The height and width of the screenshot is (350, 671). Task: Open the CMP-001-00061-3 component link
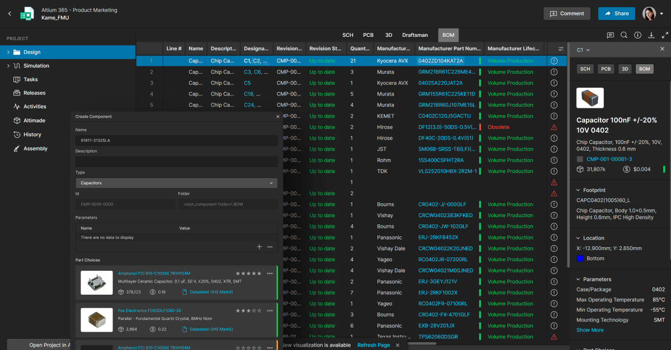(609, 160)
